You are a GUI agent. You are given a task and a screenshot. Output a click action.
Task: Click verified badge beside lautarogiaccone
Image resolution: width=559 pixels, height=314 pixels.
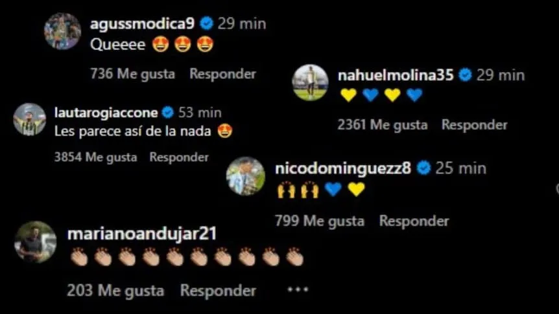tap(167, 113)
